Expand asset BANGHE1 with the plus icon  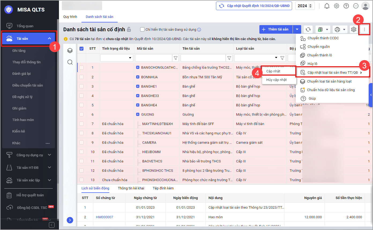(138, 86)
